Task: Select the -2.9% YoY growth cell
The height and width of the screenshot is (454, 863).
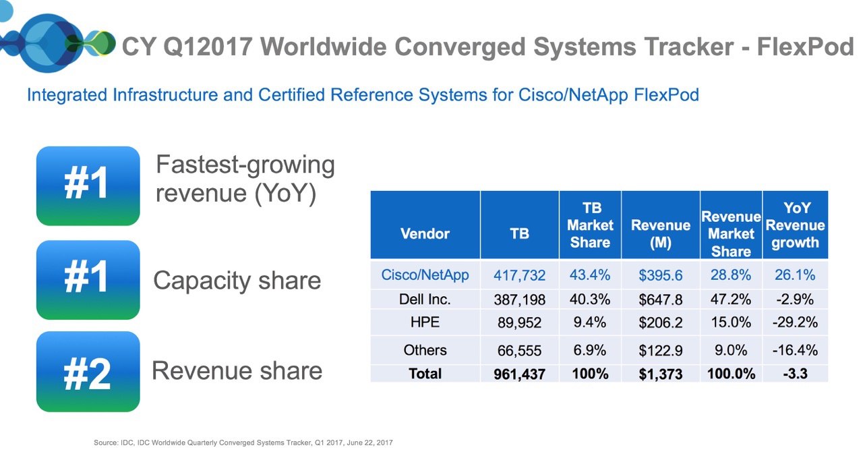Action: point(795,298)
